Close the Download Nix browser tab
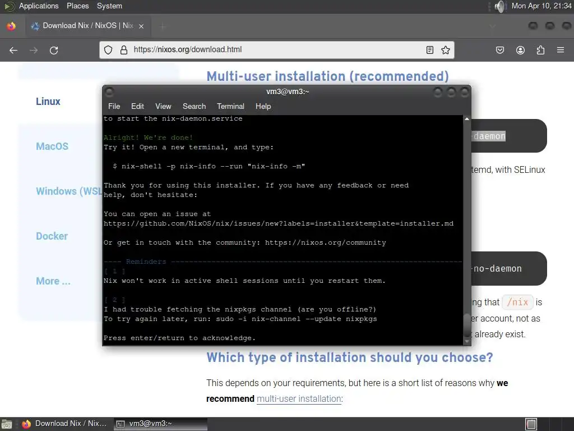Viewport: 574px width, 431px height. 141,26
